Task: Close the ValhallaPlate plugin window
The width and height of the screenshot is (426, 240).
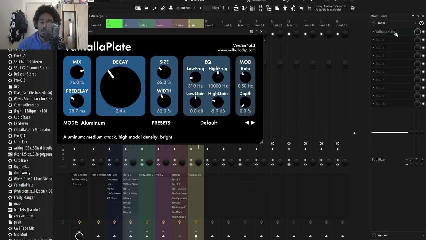Action: click(x=261, y=31)
